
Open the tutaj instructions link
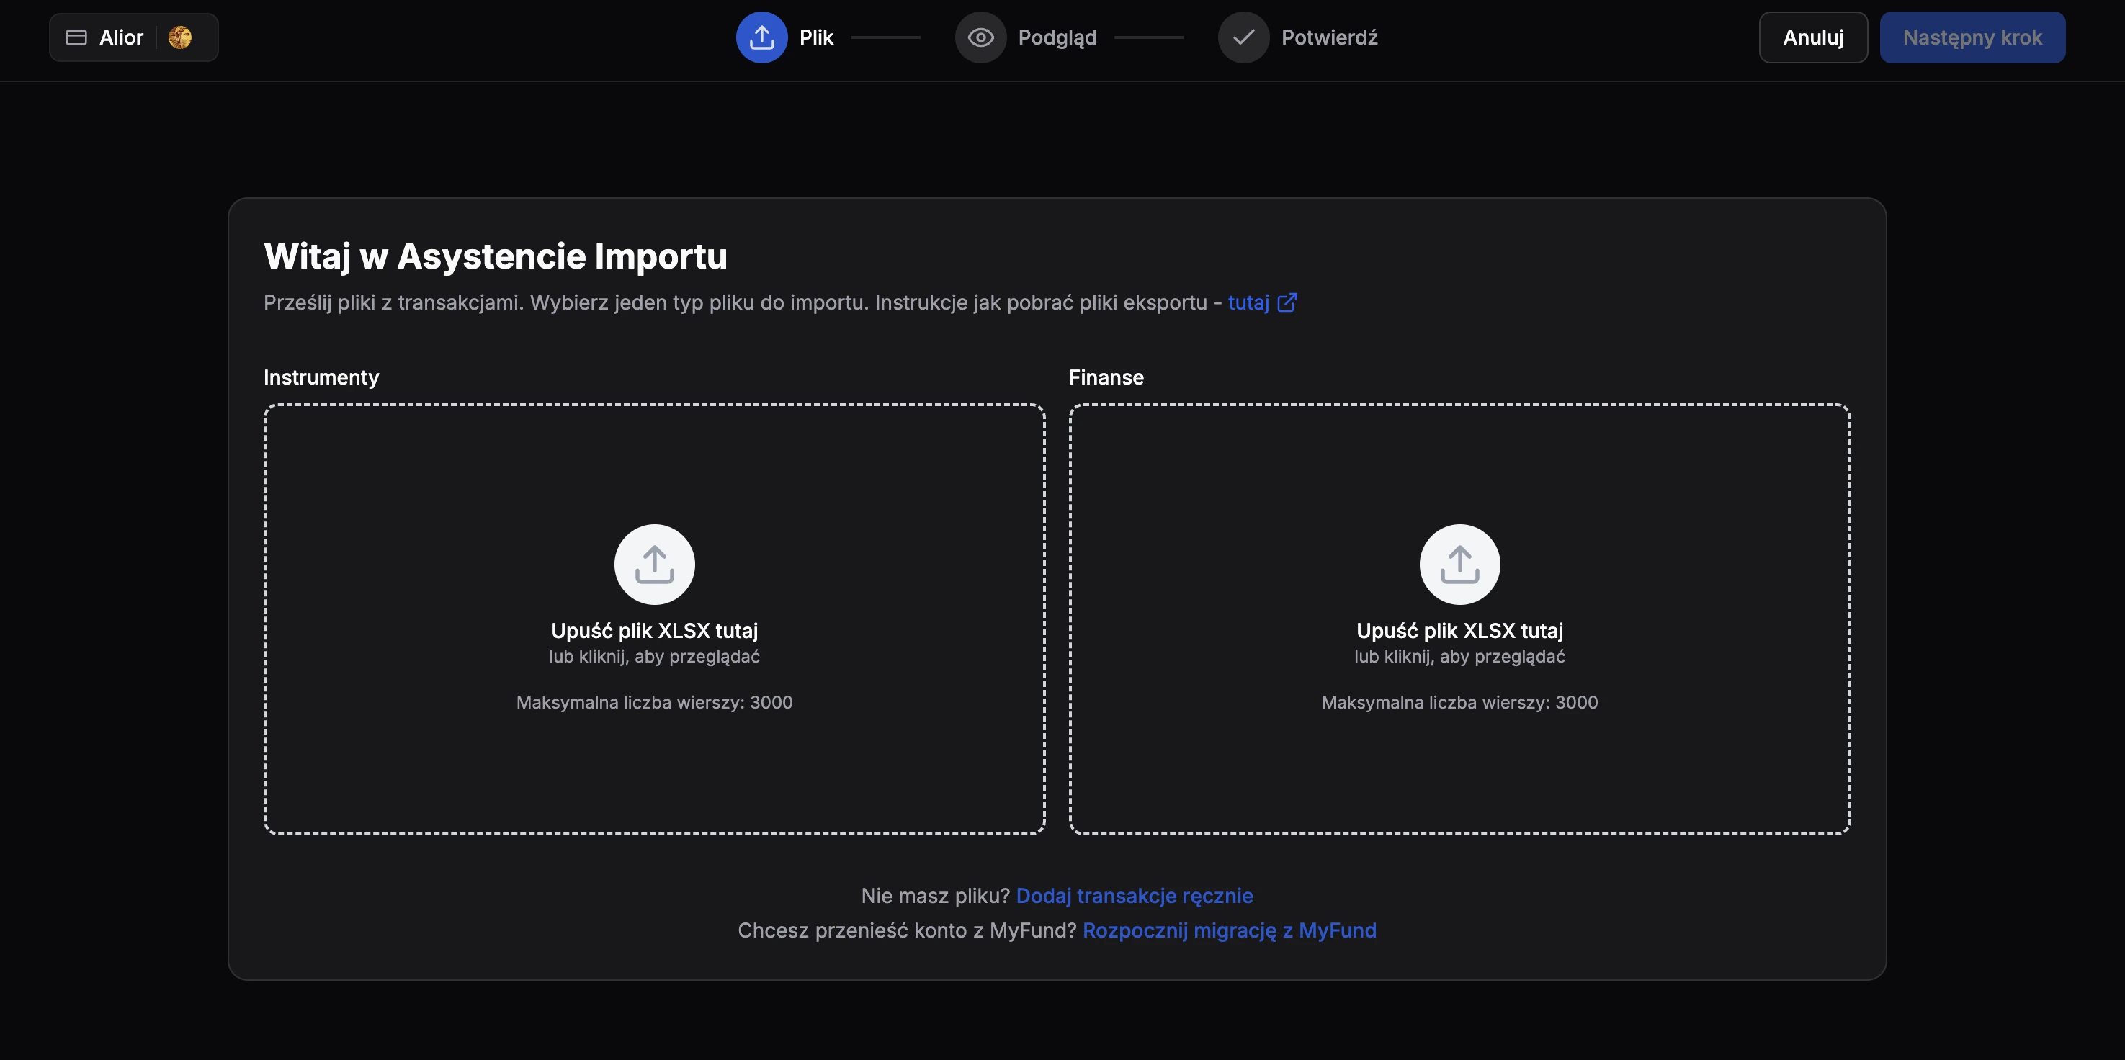pos(1248,302)
